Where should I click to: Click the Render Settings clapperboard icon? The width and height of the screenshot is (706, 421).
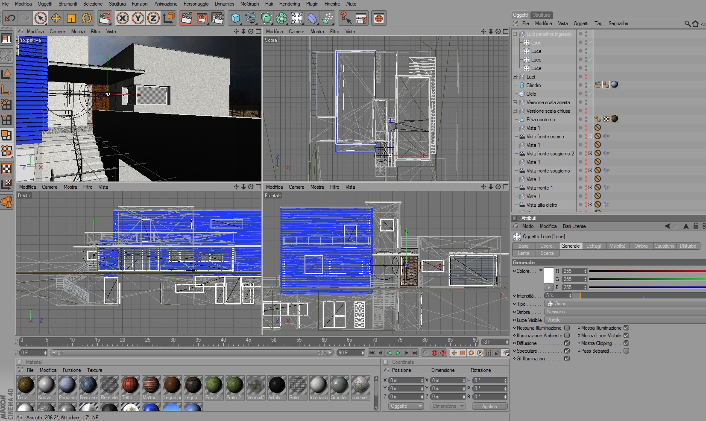[217, 18]
